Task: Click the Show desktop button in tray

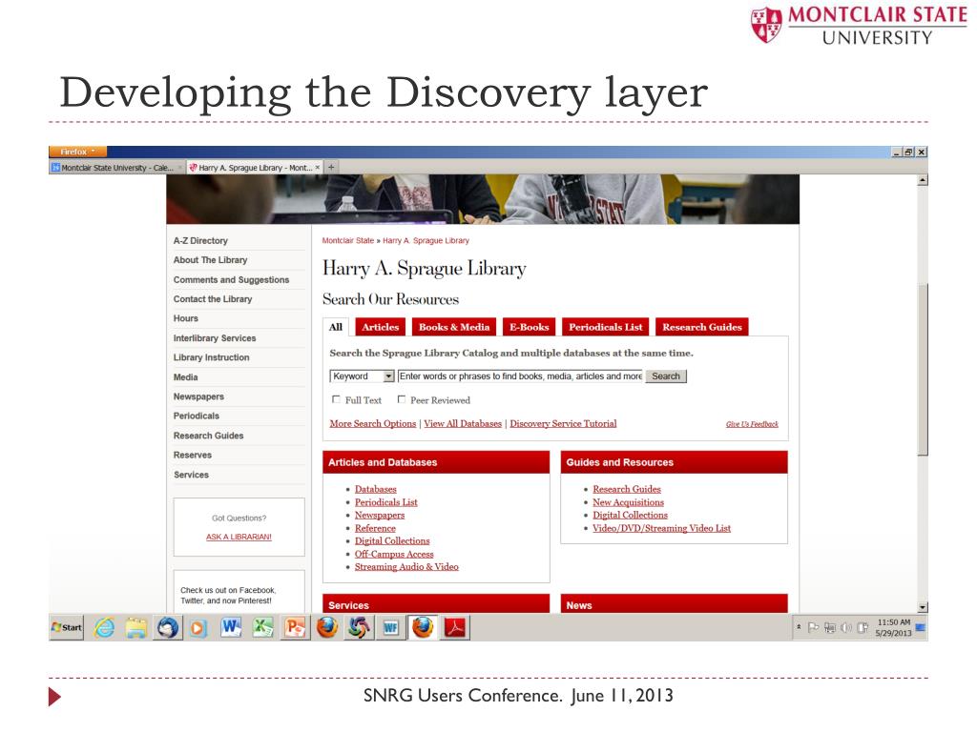Action: [921, 627]
